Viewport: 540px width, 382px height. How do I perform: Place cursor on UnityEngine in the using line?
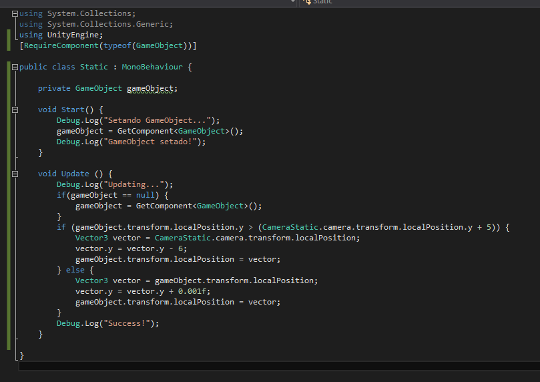73,35
